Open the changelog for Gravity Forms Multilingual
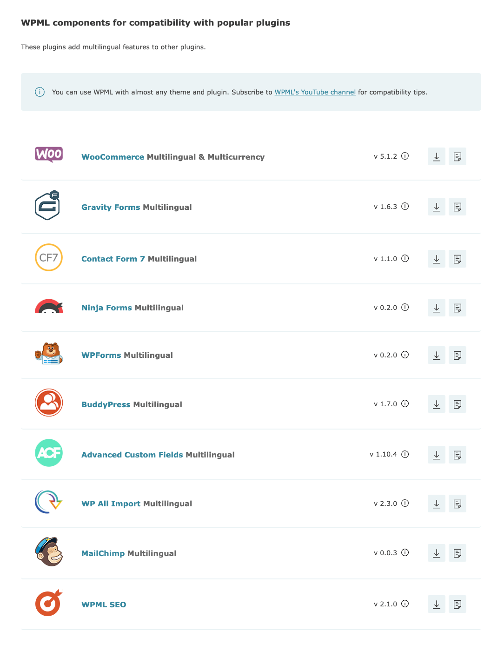 point(457,207)
